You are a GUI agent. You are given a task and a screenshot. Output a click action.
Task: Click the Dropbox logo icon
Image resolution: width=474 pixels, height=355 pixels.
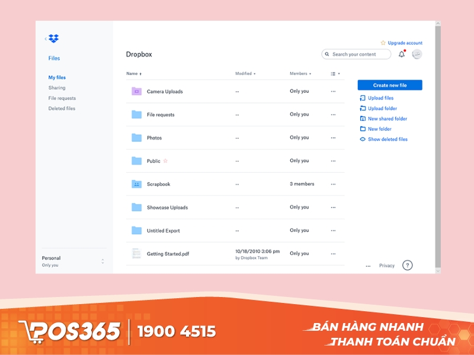pos(53,38)
